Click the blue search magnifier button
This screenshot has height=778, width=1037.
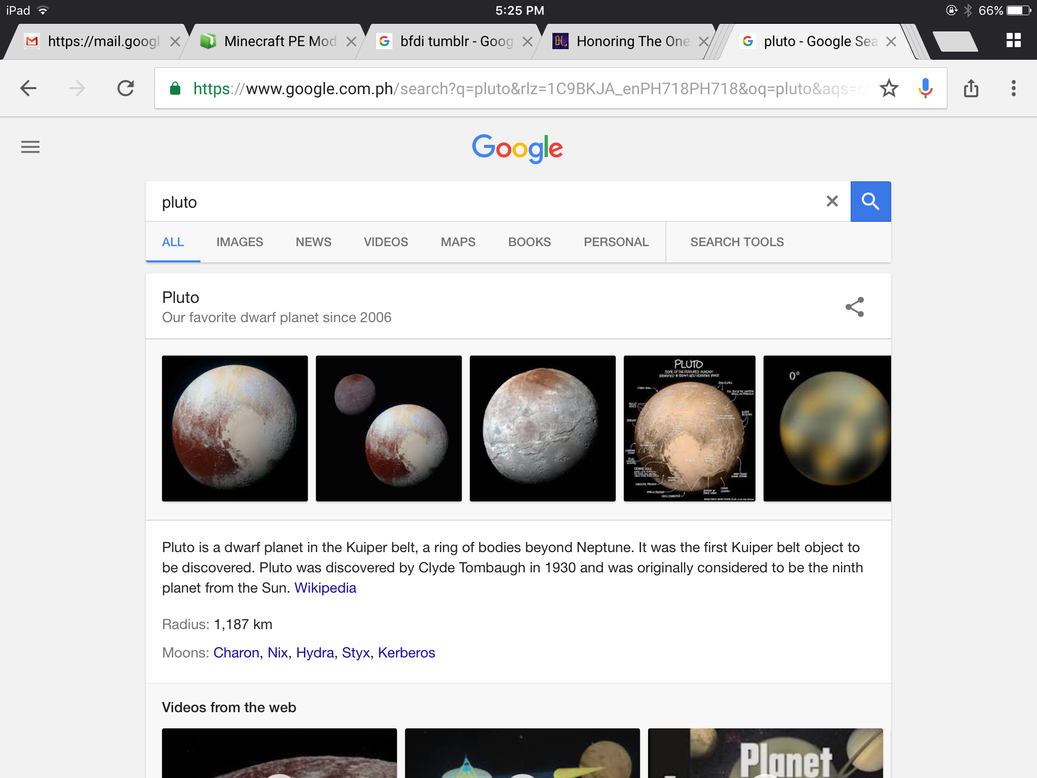coord(870,201)
